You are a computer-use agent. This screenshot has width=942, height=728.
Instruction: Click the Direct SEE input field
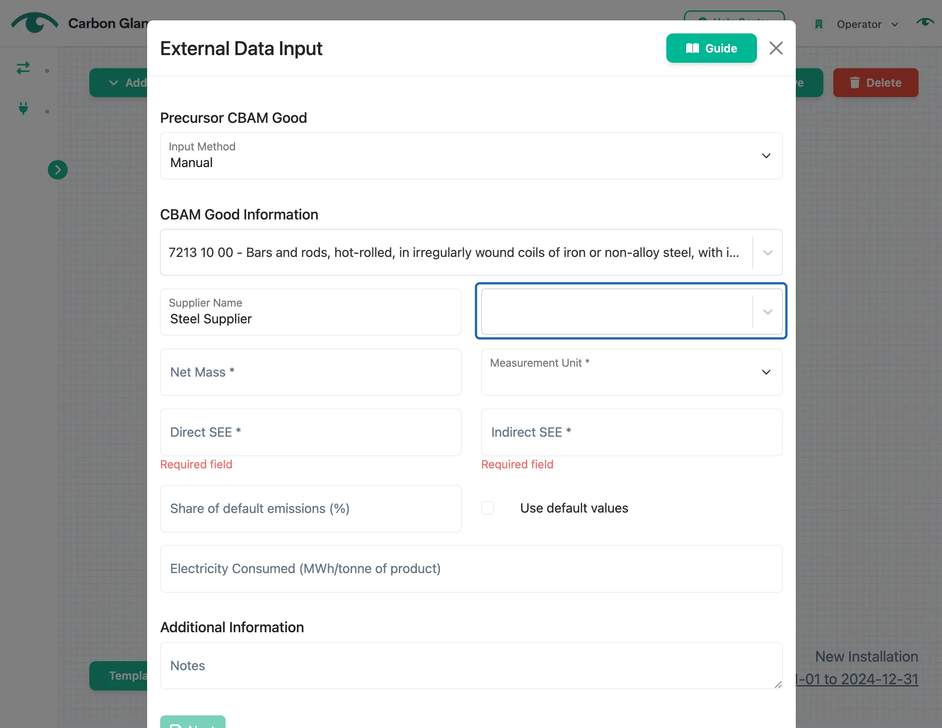[310, 432]
